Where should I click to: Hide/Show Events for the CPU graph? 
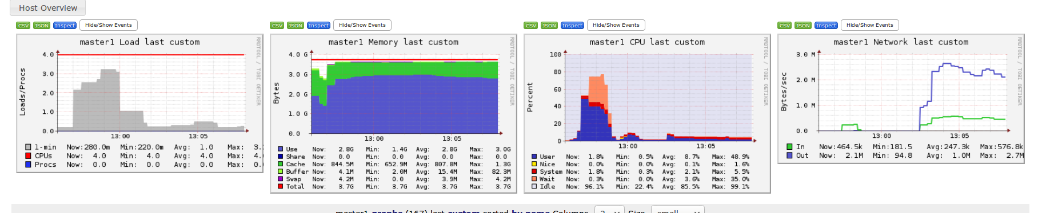[x=616, y=25]
